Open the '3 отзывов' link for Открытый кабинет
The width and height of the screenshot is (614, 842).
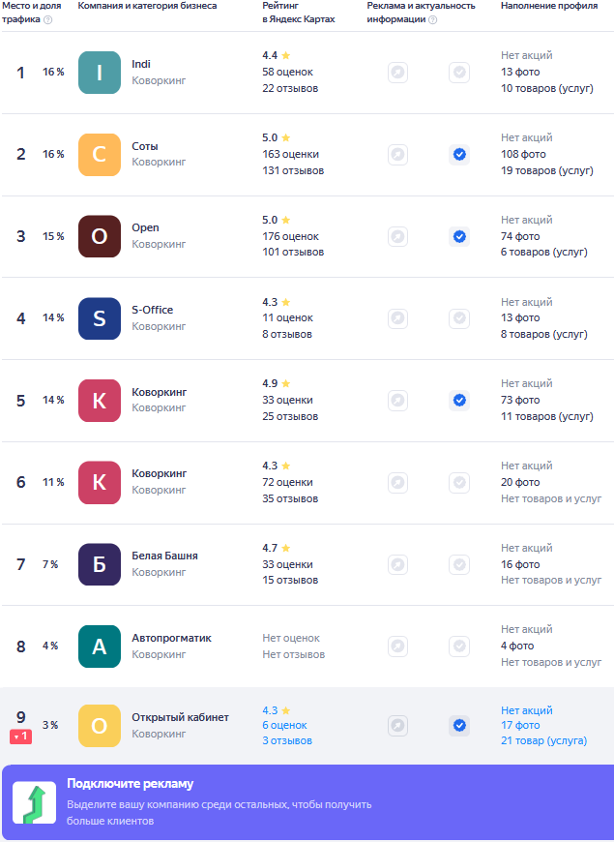pos(287,740)
